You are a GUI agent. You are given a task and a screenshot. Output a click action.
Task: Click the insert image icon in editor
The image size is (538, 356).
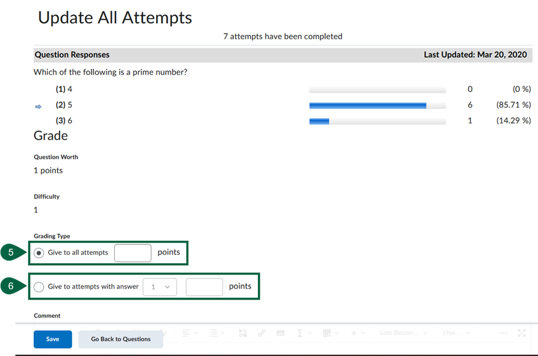tap(281, 333)
